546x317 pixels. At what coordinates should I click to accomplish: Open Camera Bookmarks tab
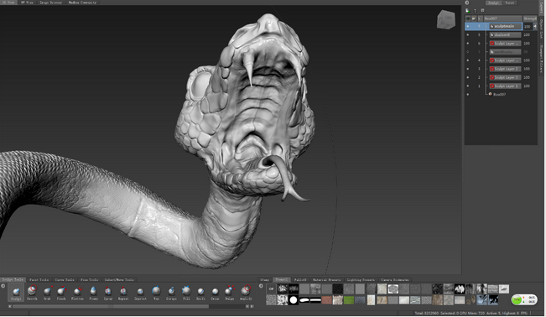[x=395, y=280]
